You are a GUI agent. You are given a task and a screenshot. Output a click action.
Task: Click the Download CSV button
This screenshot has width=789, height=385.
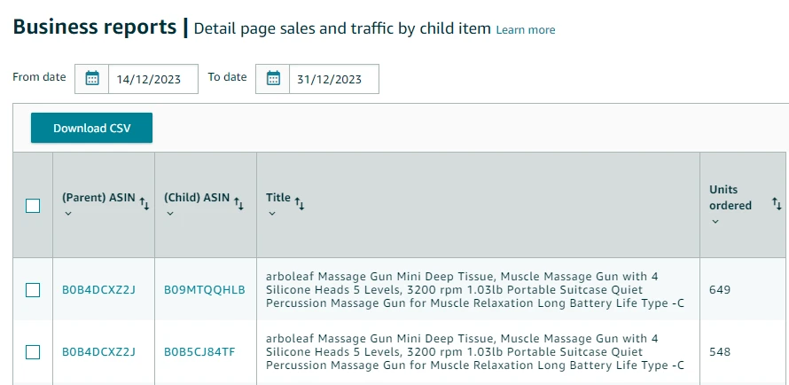coord(91,128)
